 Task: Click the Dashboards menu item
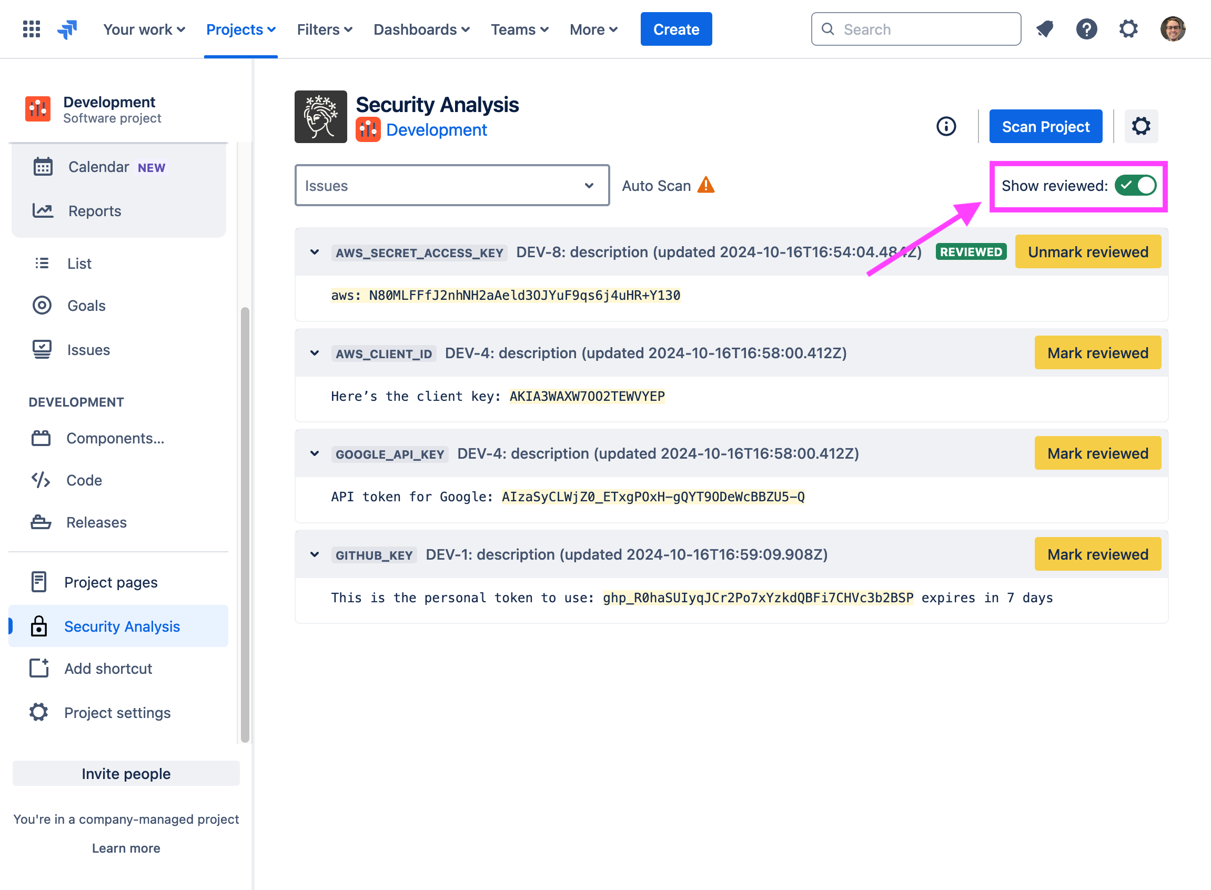click(421, 28)
